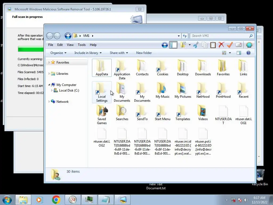Click the refresh button beside address bar

[185, 36]
